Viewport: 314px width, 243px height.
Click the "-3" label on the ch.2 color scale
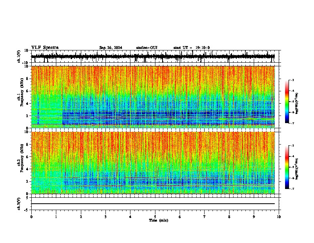(x=293, y=146)
